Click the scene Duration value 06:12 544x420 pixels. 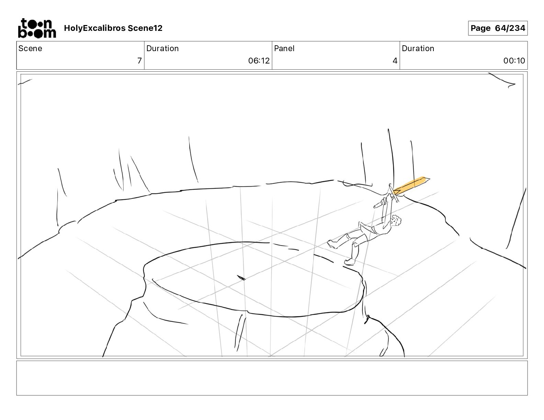click(x=259, y=61)
